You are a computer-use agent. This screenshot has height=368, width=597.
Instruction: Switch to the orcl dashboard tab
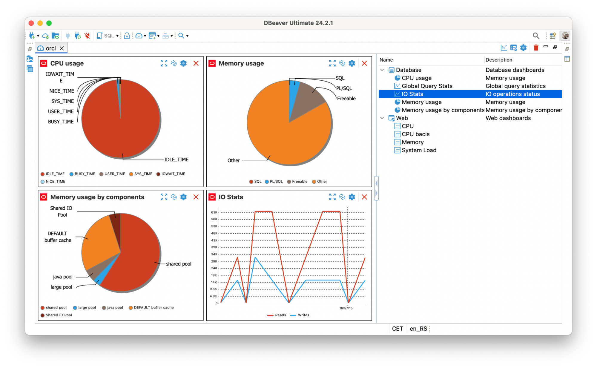50,48
